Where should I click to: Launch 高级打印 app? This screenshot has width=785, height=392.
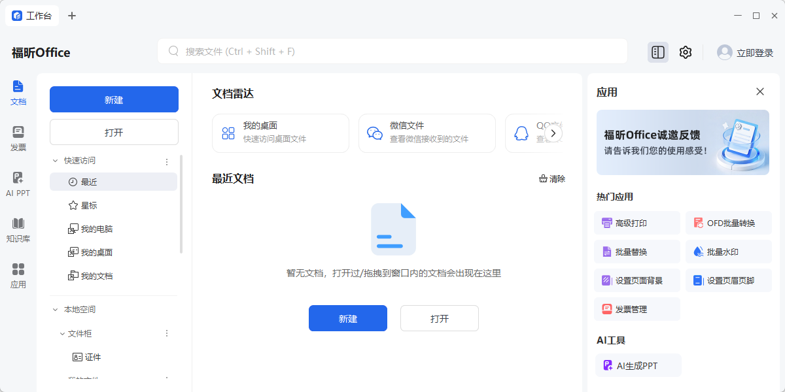[x=637, y=223]
